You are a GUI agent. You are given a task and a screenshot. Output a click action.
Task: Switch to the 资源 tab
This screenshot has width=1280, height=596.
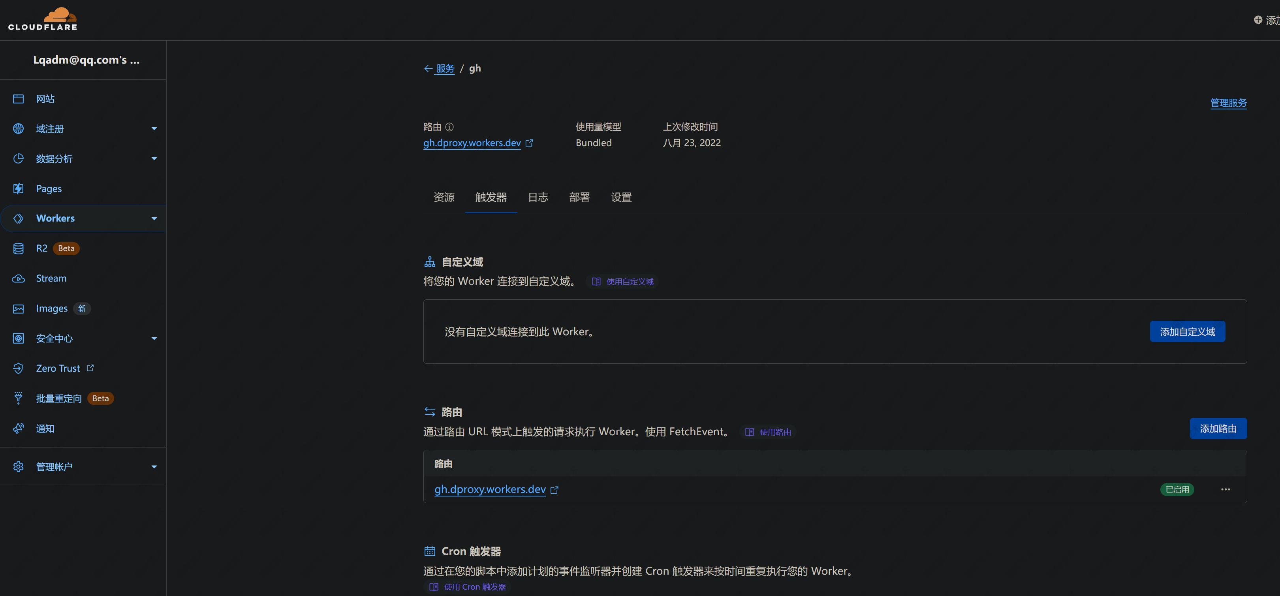444,197
